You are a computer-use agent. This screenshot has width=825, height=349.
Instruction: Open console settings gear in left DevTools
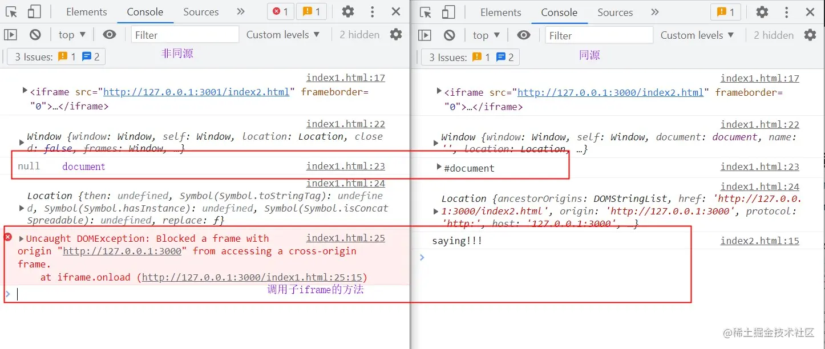[x=396, y=35]
